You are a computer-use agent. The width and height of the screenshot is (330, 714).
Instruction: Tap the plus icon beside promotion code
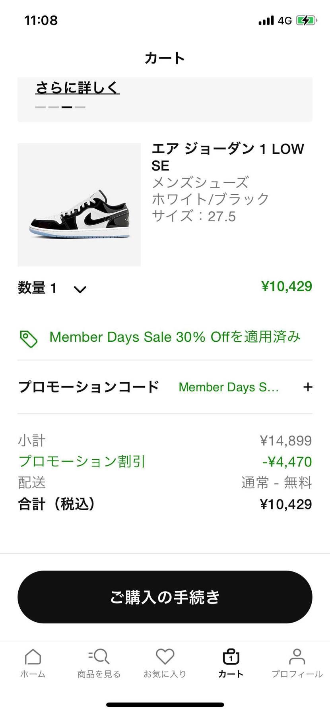tap(308, 387)
